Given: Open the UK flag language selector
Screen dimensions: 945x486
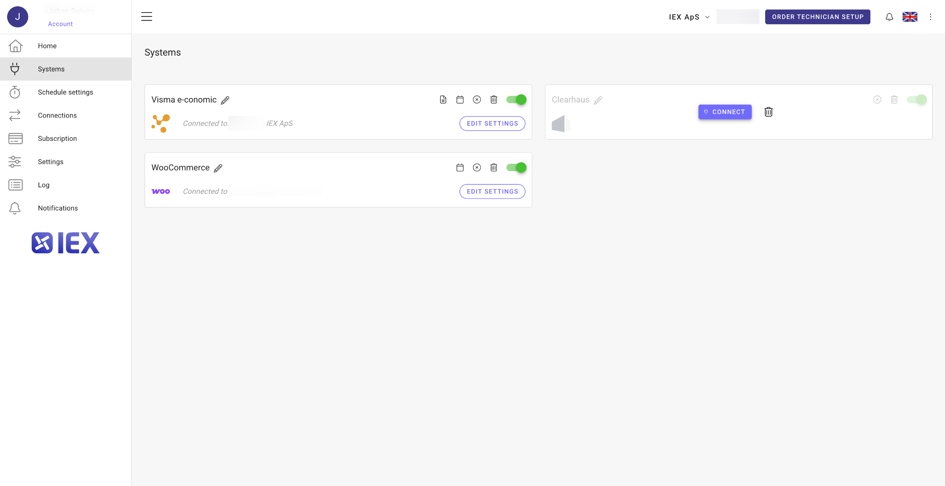Looking at the screenshot, I should [x=910, y=17].
